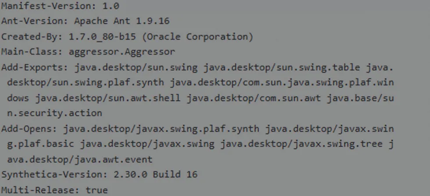Click the ava.desktop/java.awt.event line
This screenshot has height=196, width=430.
[79, 160]
